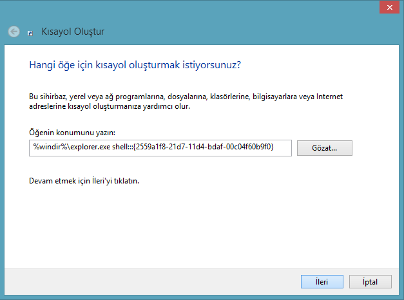Click the item location input field
Viewport: 404px width, 300px height.
click(x=160, y=148)
